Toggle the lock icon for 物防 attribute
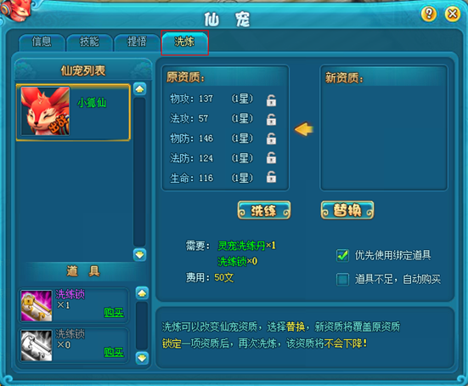Screen dimensions: 468x386 point(271,139)
